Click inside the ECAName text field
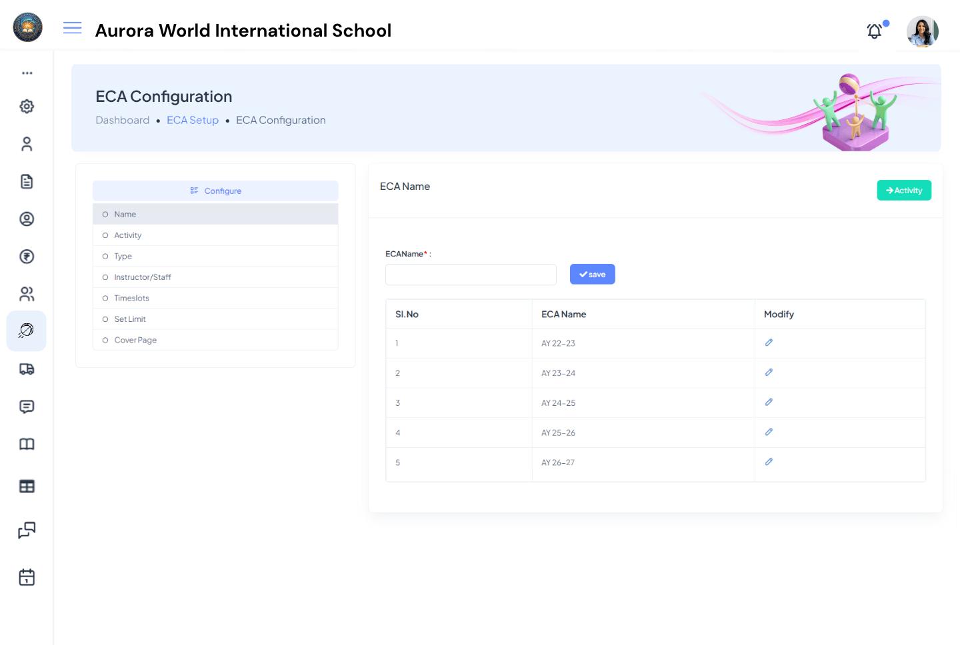Viewport: 960px width, 645px height. pos(470,274)
